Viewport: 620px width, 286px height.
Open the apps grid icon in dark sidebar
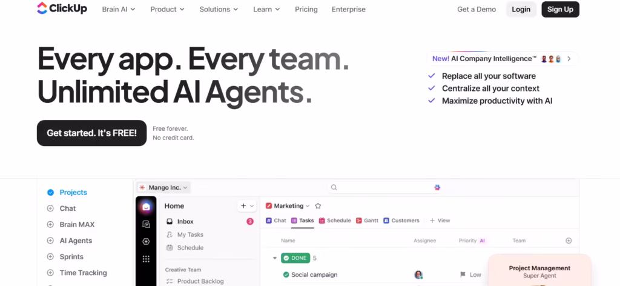(146, 259)
